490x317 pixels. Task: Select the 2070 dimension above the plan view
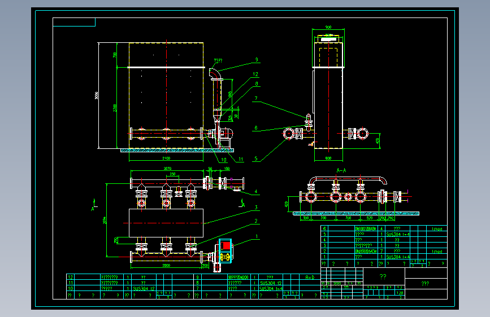point(167,169)
